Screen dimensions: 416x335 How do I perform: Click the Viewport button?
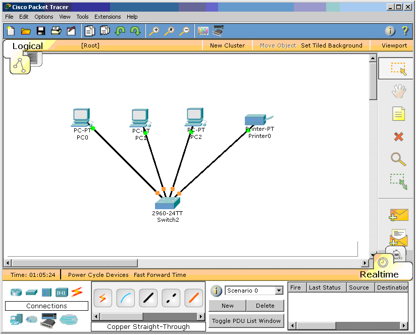point(394,45)
